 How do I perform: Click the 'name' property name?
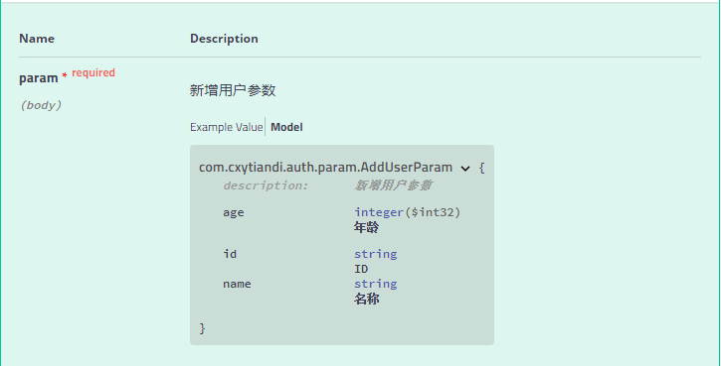[x=237, y=284]
